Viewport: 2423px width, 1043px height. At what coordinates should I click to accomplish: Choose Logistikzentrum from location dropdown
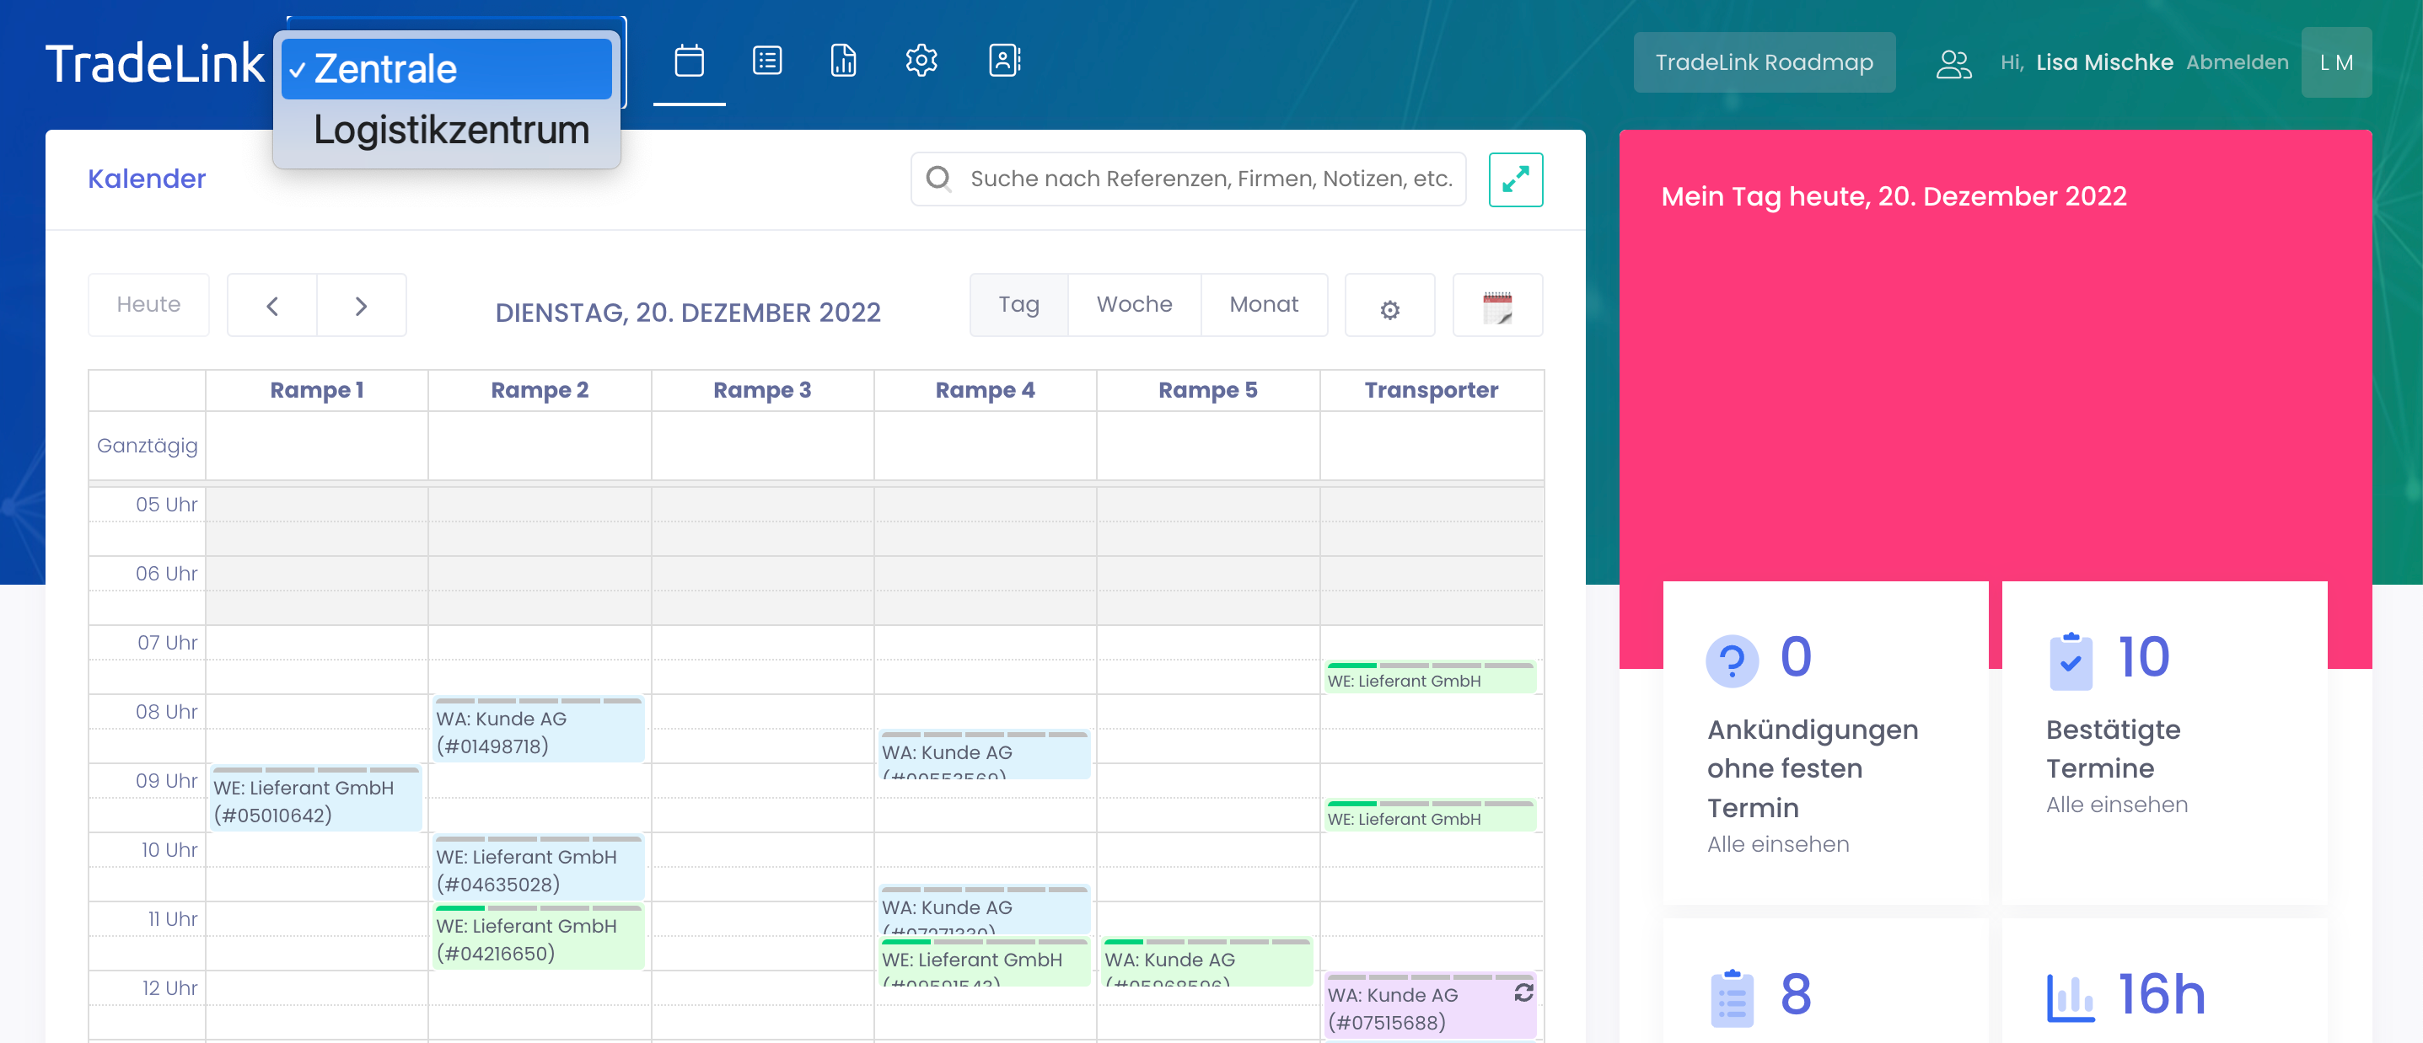[x=450, y=131]
